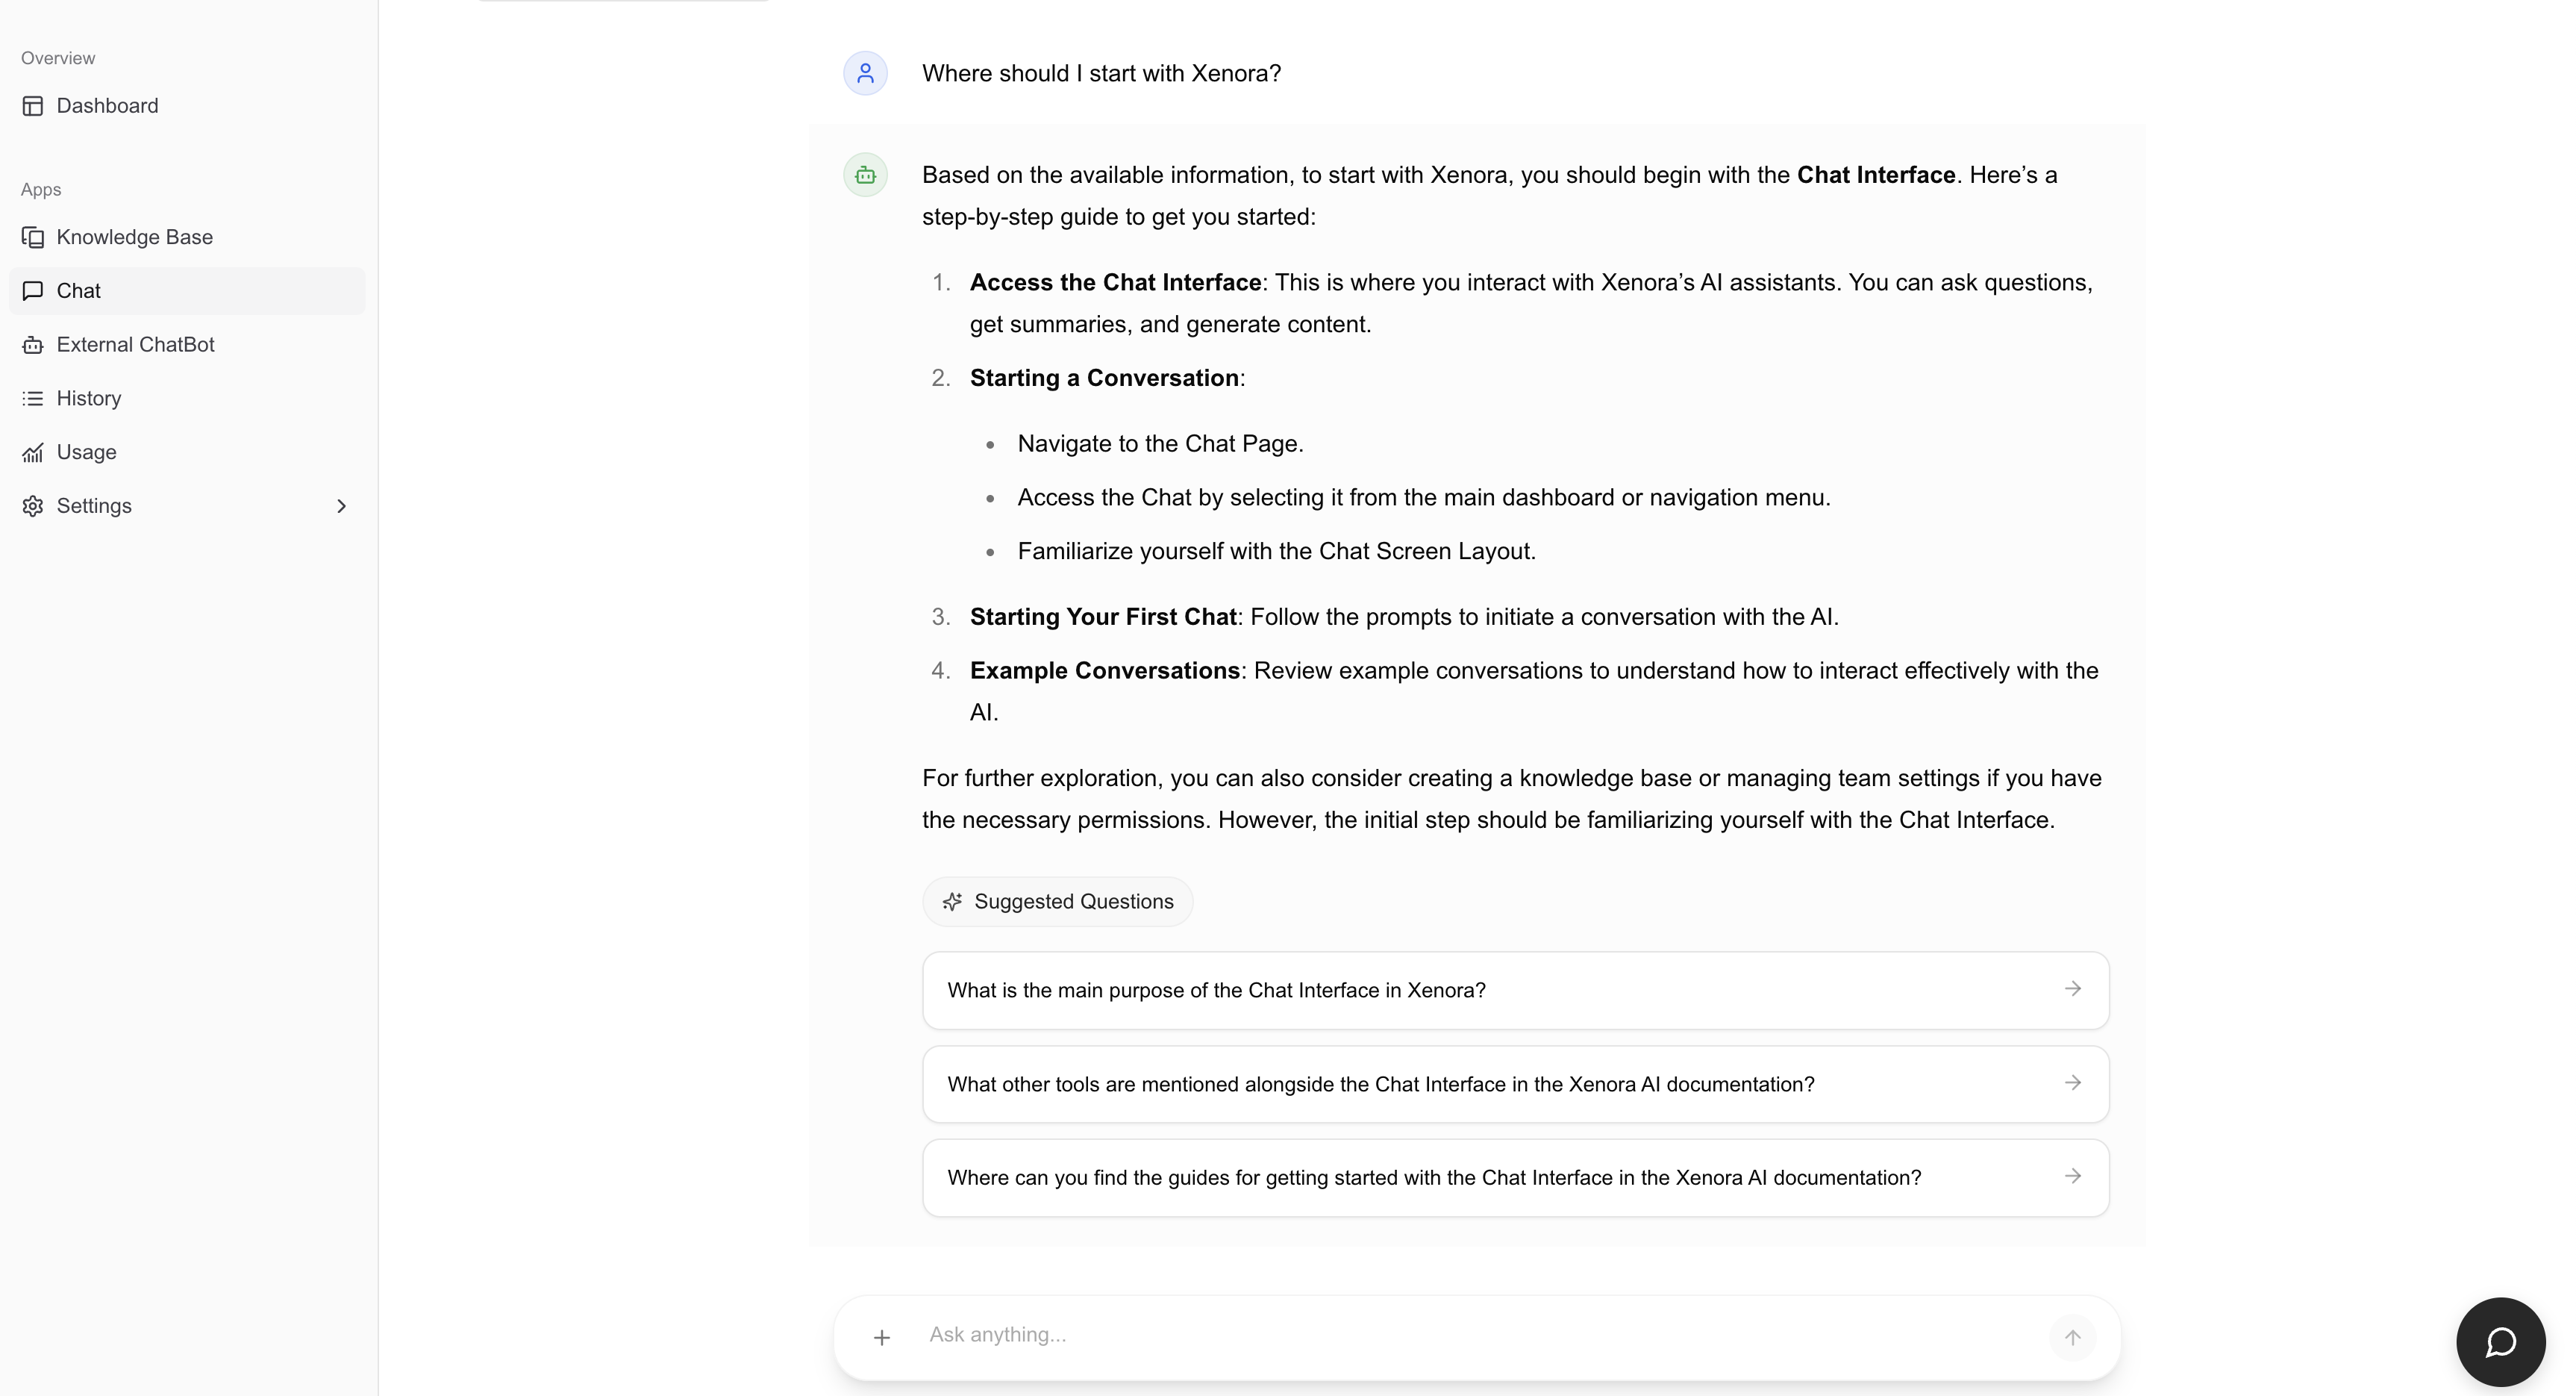Viewport: 2576px width, 1396px height.
Task: Select History in the sidebar
Action: (x=89, y=399)
